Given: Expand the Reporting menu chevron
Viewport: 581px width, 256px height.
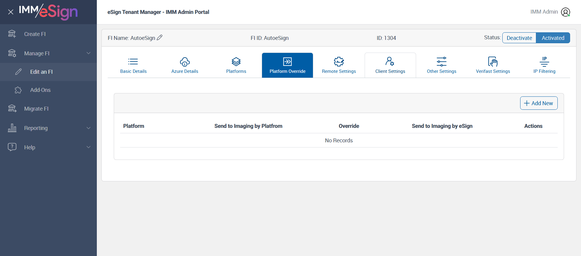Looking at the screenshot, I should point(89,128).
